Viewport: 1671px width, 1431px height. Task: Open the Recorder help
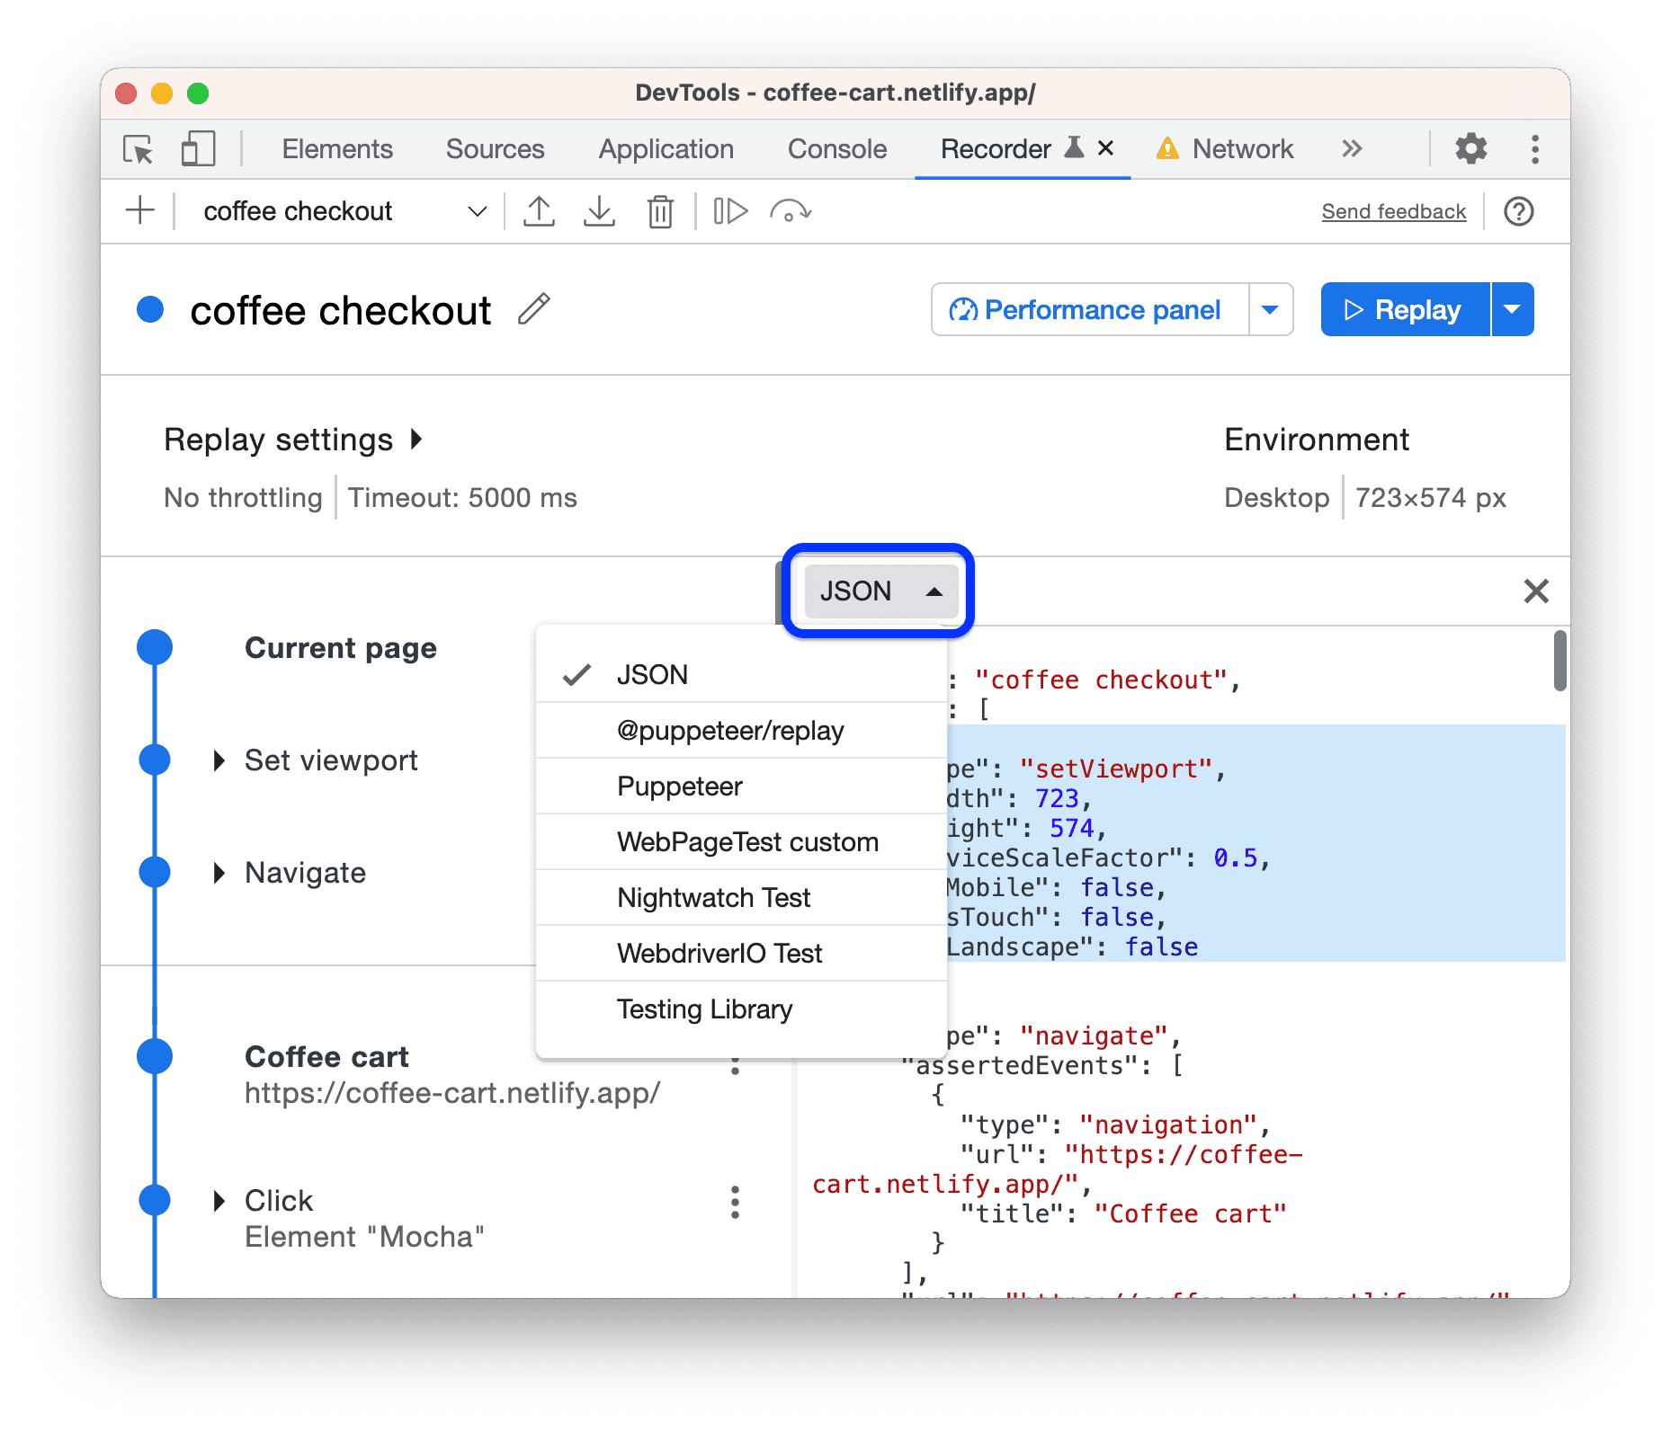(1518, 211)
